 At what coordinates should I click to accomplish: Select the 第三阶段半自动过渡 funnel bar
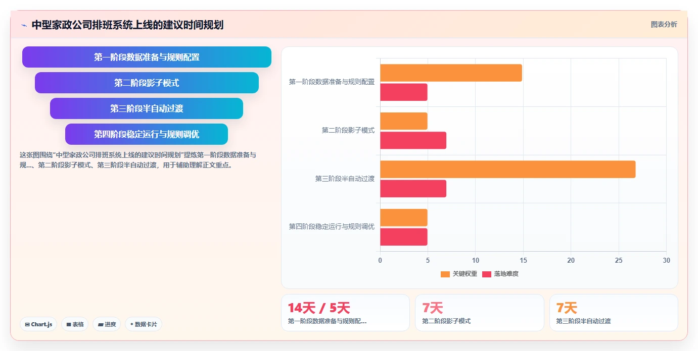147,108
